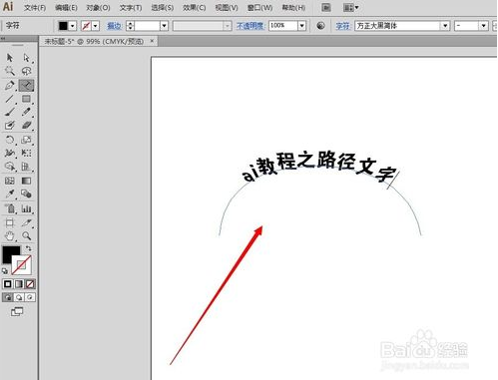The image size is (498, 380).
Task: Click the Go to Bridge icon
Action: click(326, 7)
